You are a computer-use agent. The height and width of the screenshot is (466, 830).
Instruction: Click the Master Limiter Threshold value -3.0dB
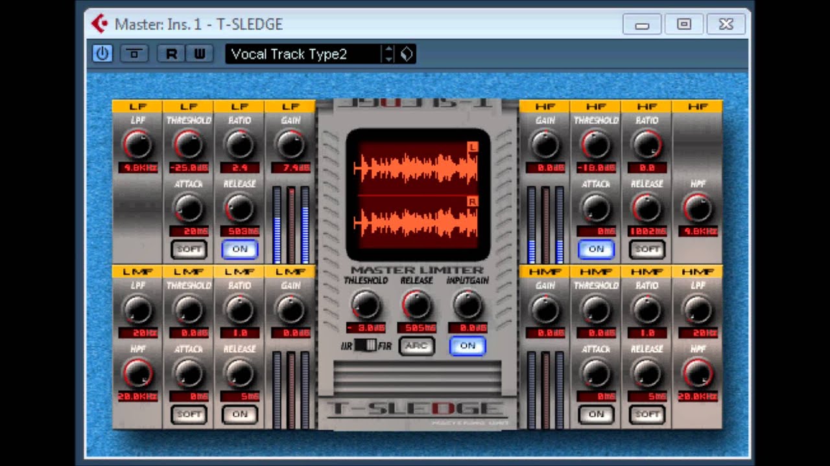[x=366, y=327]
